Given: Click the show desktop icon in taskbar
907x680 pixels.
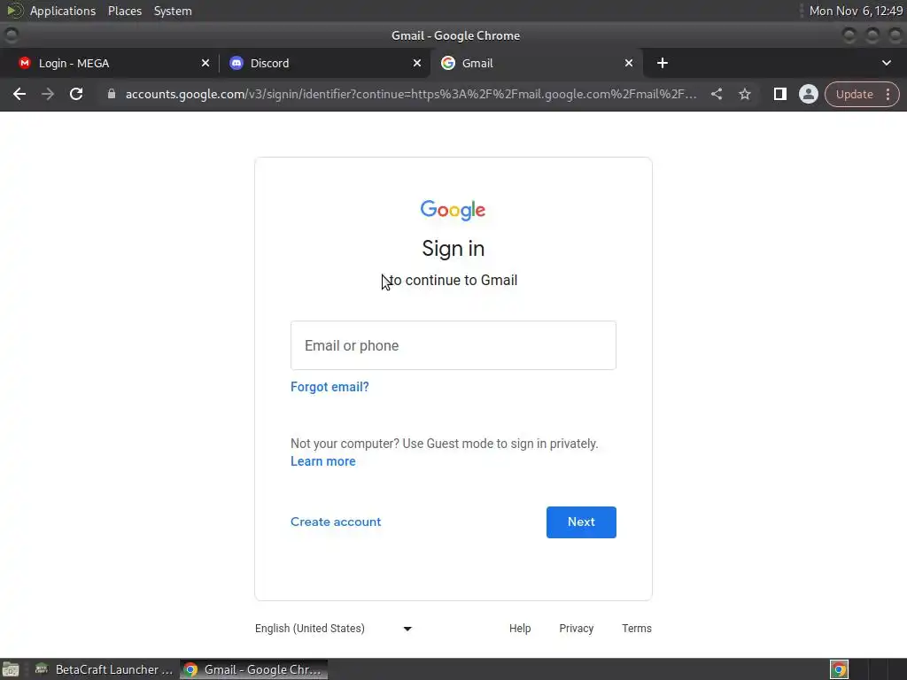Looking at the screenshot, I should coord(11,669).
